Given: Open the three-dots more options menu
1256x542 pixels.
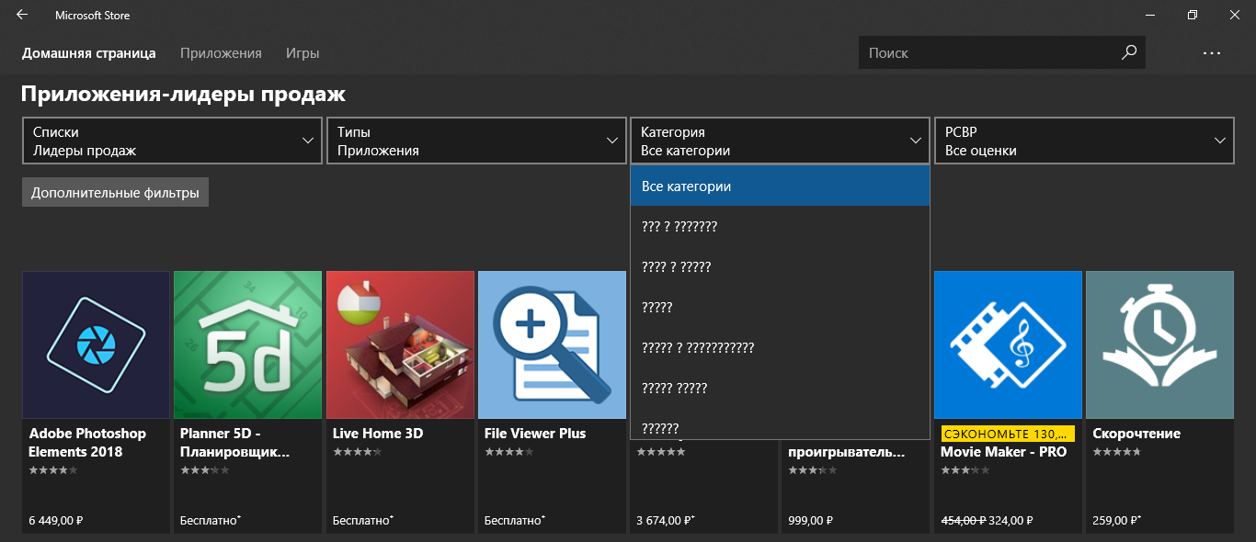Looking at the screenshot, I should tap(1212, 53).
